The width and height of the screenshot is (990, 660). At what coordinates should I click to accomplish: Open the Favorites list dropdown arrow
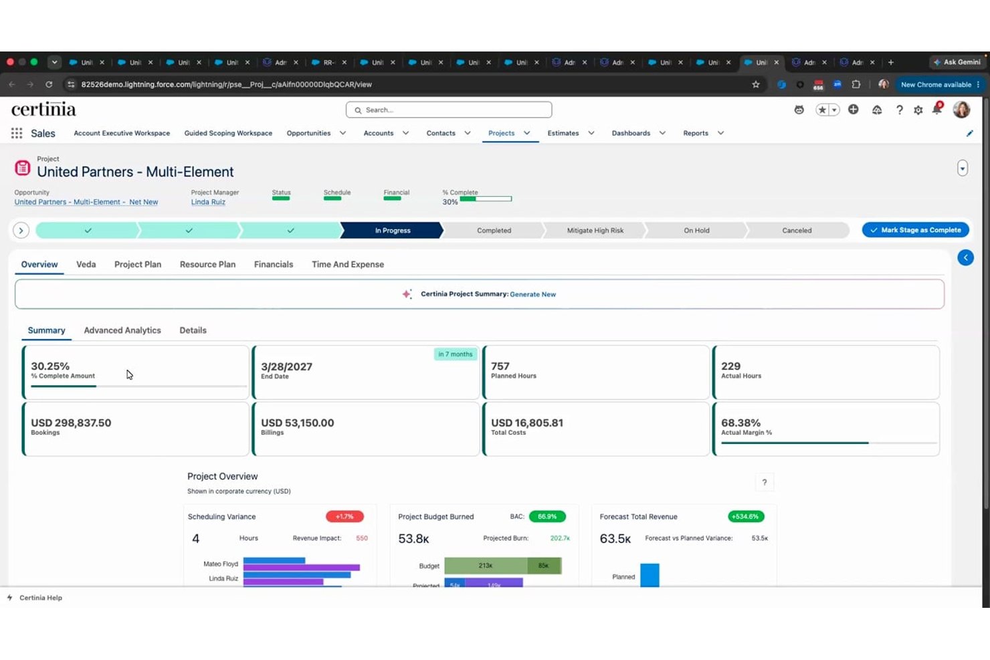[x=834, y=110]
